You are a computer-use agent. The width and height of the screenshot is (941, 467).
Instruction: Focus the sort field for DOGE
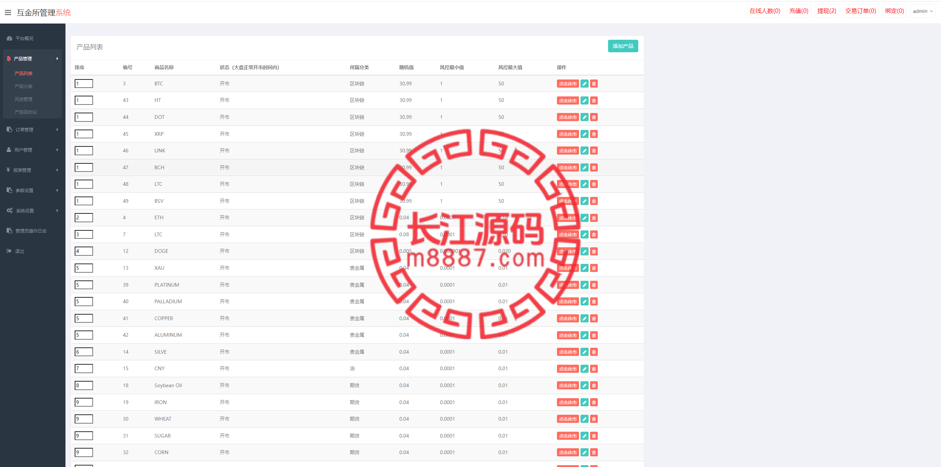(x=84, y=251)
